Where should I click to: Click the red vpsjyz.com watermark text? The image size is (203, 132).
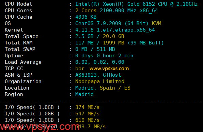point(40,127)
